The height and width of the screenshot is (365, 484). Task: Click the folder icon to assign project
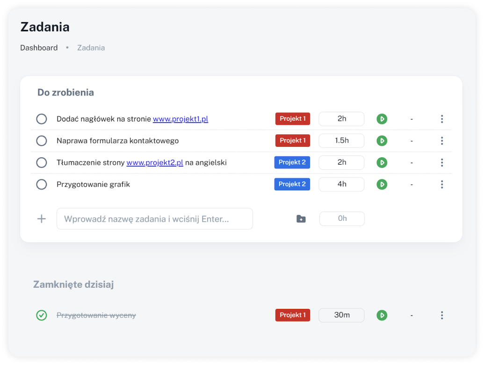coord(301,219)
